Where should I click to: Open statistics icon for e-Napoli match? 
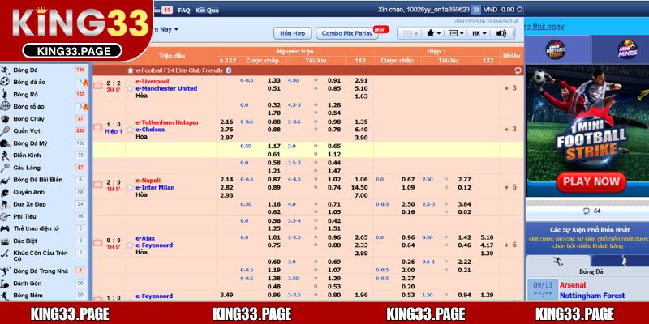[x=97, y=185]
